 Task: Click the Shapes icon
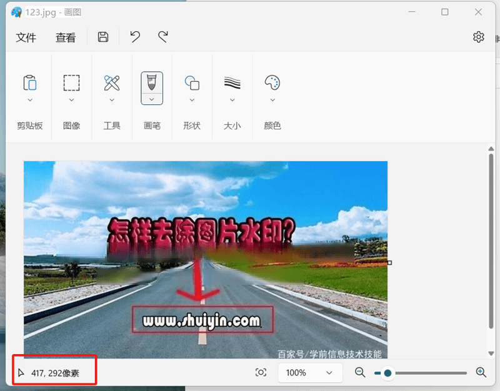click(192, 82)
